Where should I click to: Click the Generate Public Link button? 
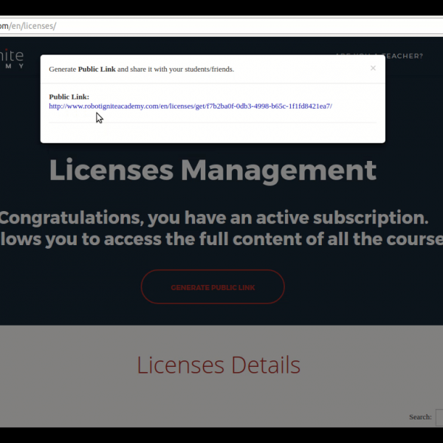213,286
